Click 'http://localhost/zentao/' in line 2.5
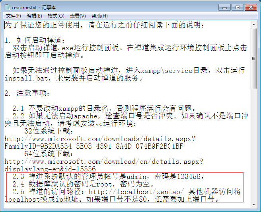 tap(136, 192)
